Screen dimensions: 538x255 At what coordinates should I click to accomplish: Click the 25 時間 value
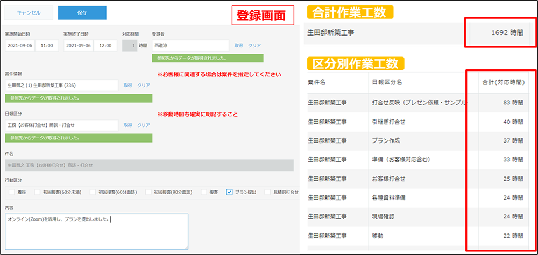(x=513, y=179)
